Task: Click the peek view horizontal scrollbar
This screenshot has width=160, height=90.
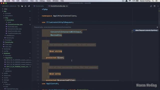Action: coord(80,80)
